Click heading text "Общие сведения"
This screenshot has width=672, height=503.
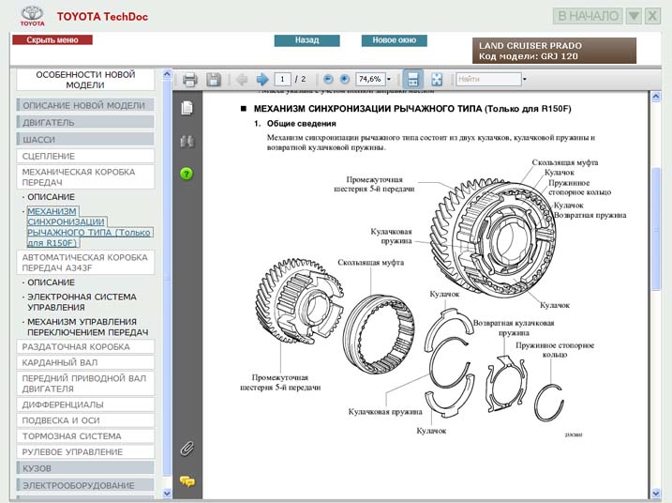click(x=301, y=124)
